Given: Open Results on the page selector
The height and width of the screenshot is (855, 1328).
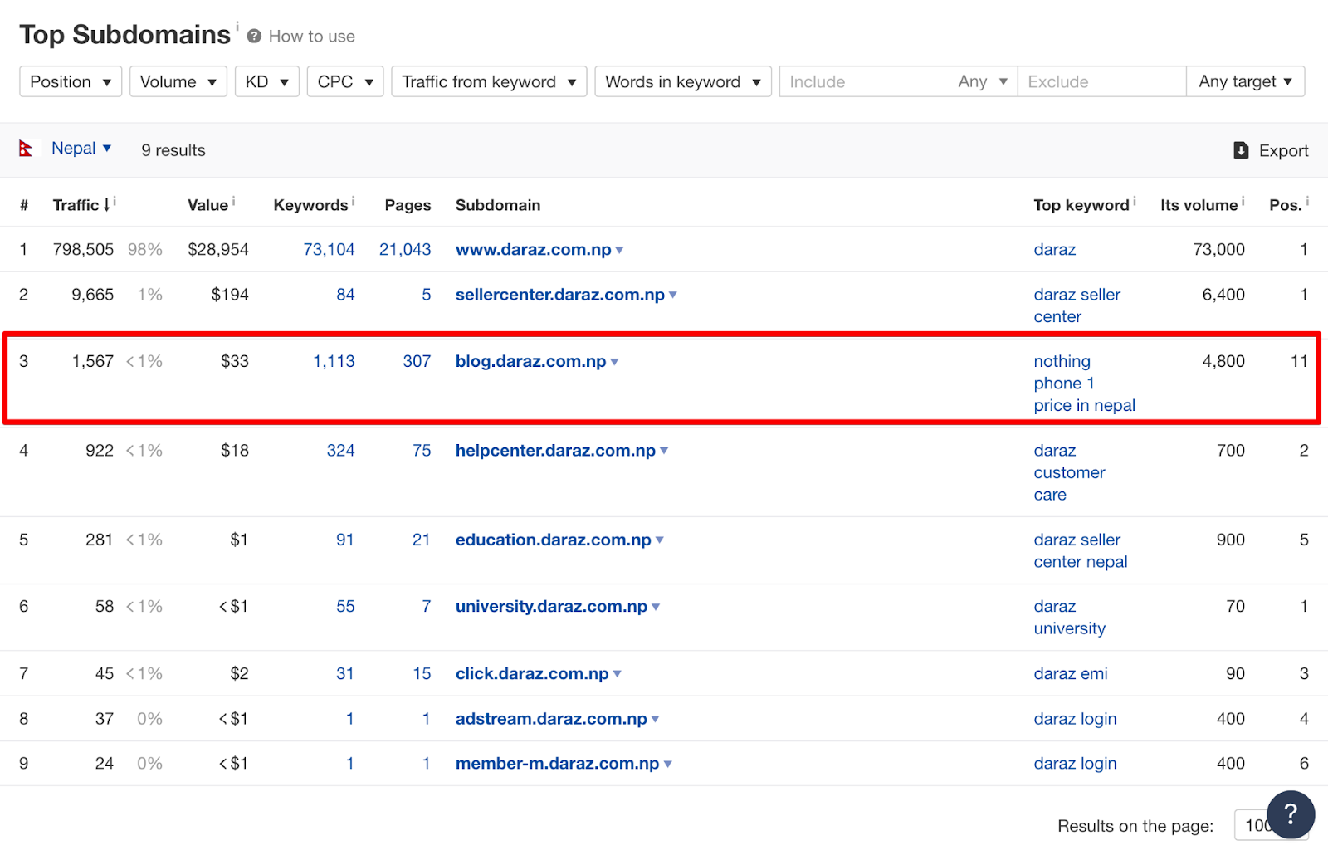Looking at the screenshot, I should point(1272,825).
